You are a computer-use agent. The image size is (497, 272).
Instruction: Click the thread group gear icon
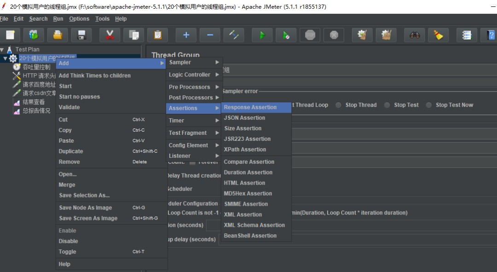pos(13,58)
